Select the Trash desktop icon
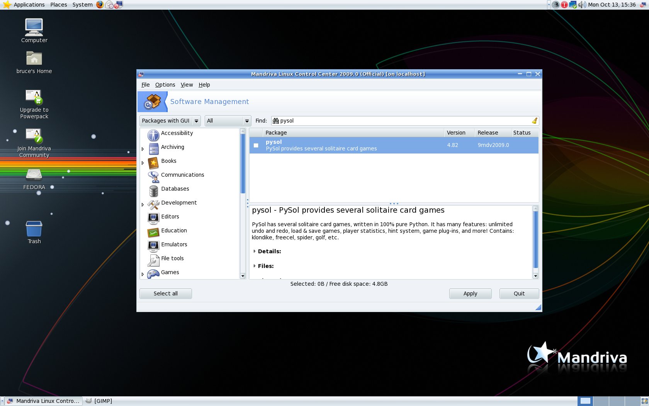 point(34,228)
